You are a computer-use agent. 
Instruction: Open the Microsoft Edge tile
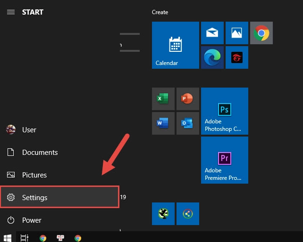212,57
